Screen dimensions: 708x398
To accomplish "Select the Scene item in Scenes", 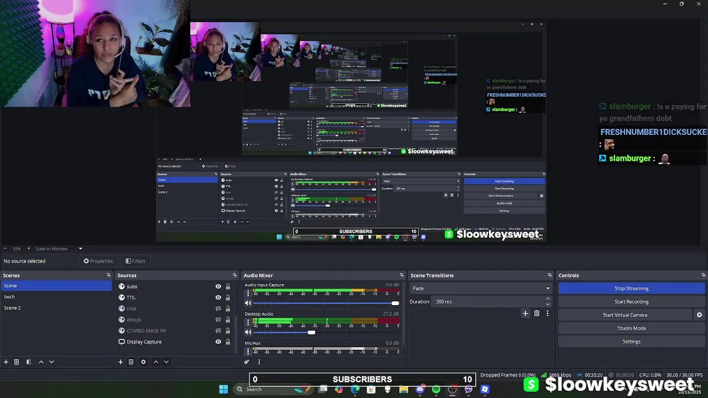I will pos(56,286).
